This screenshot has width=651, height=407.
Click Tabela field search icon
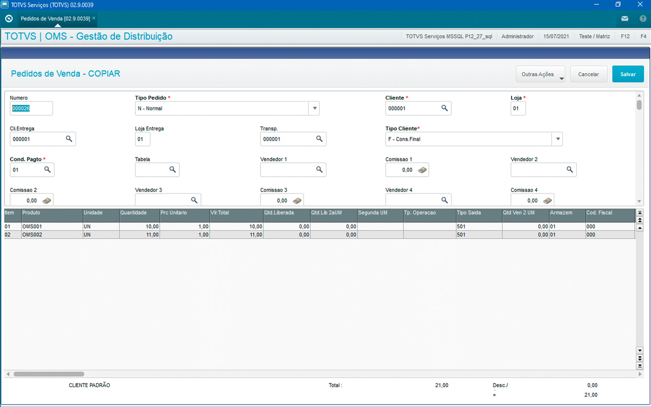click(172, 170)
